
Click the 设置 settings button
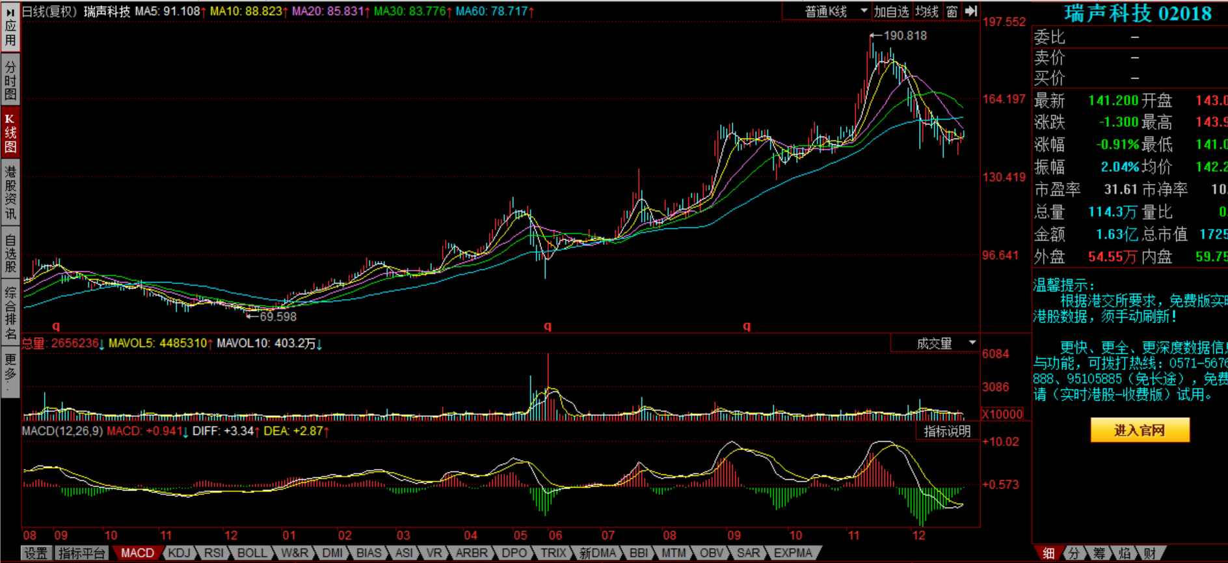36,553
